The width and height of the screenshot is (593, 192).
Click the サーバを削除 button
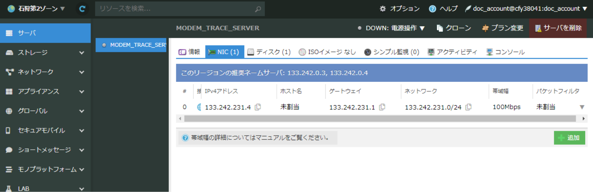click(558, 28)
